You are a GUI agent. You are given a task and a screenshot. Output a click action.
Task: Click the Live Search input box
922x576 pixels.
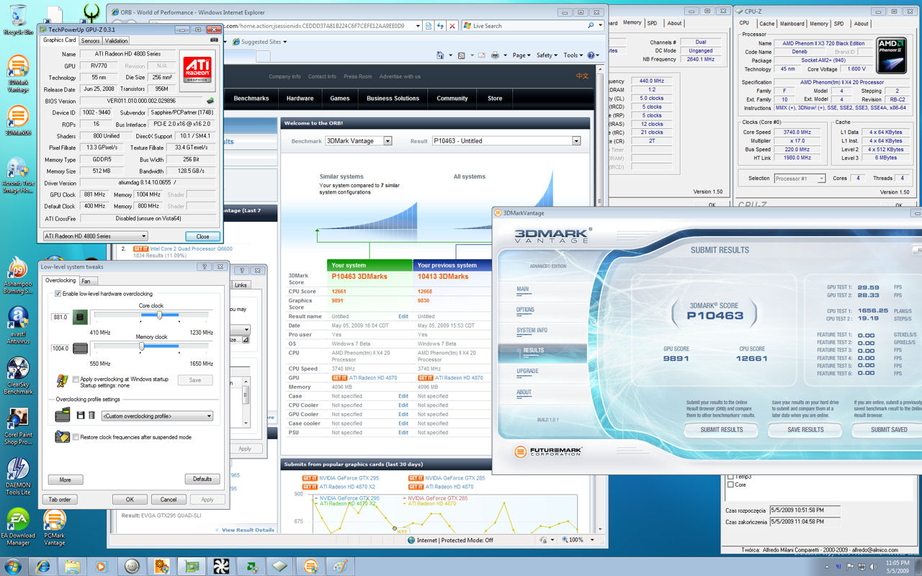click(x=524, y=25)
